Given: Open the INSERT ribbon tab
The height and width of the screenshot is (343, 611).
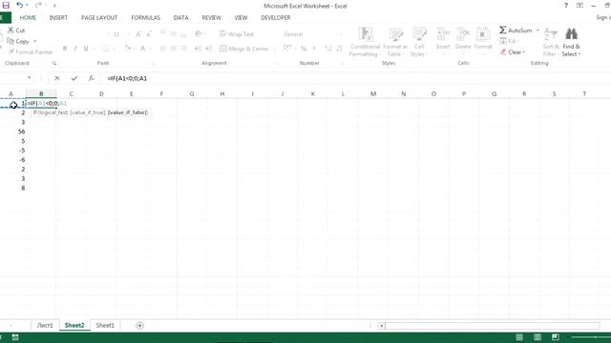Looking at the screenshot, I should pos(58,17).
